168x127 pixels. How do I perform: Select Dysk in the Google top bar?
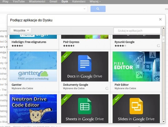click(65, 2)
